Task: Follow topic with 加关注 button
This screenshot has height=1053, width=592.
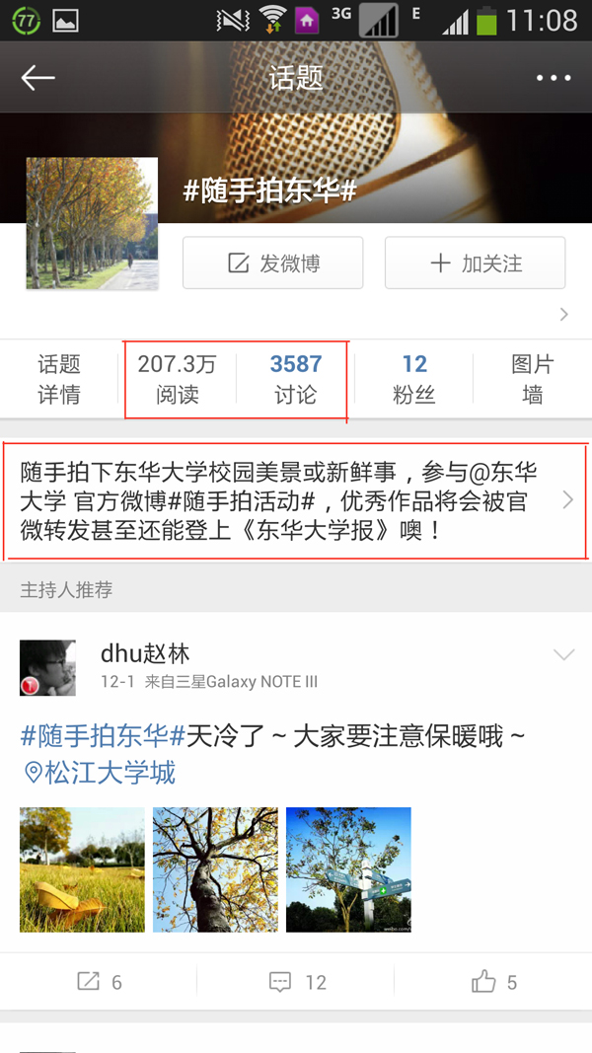Action: click(476, 263)
